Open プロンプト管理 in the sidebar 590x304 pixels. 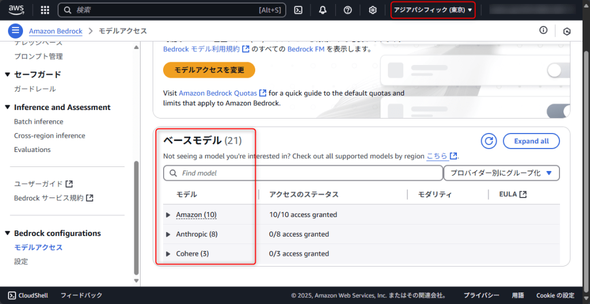tap(39, 56)
